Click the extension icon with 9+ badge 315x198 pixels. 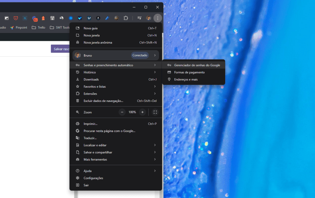tap(34, 18)
